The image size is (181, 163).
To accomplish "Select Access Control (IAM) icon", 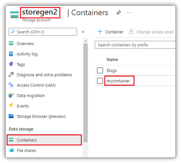I will (11, 85).
